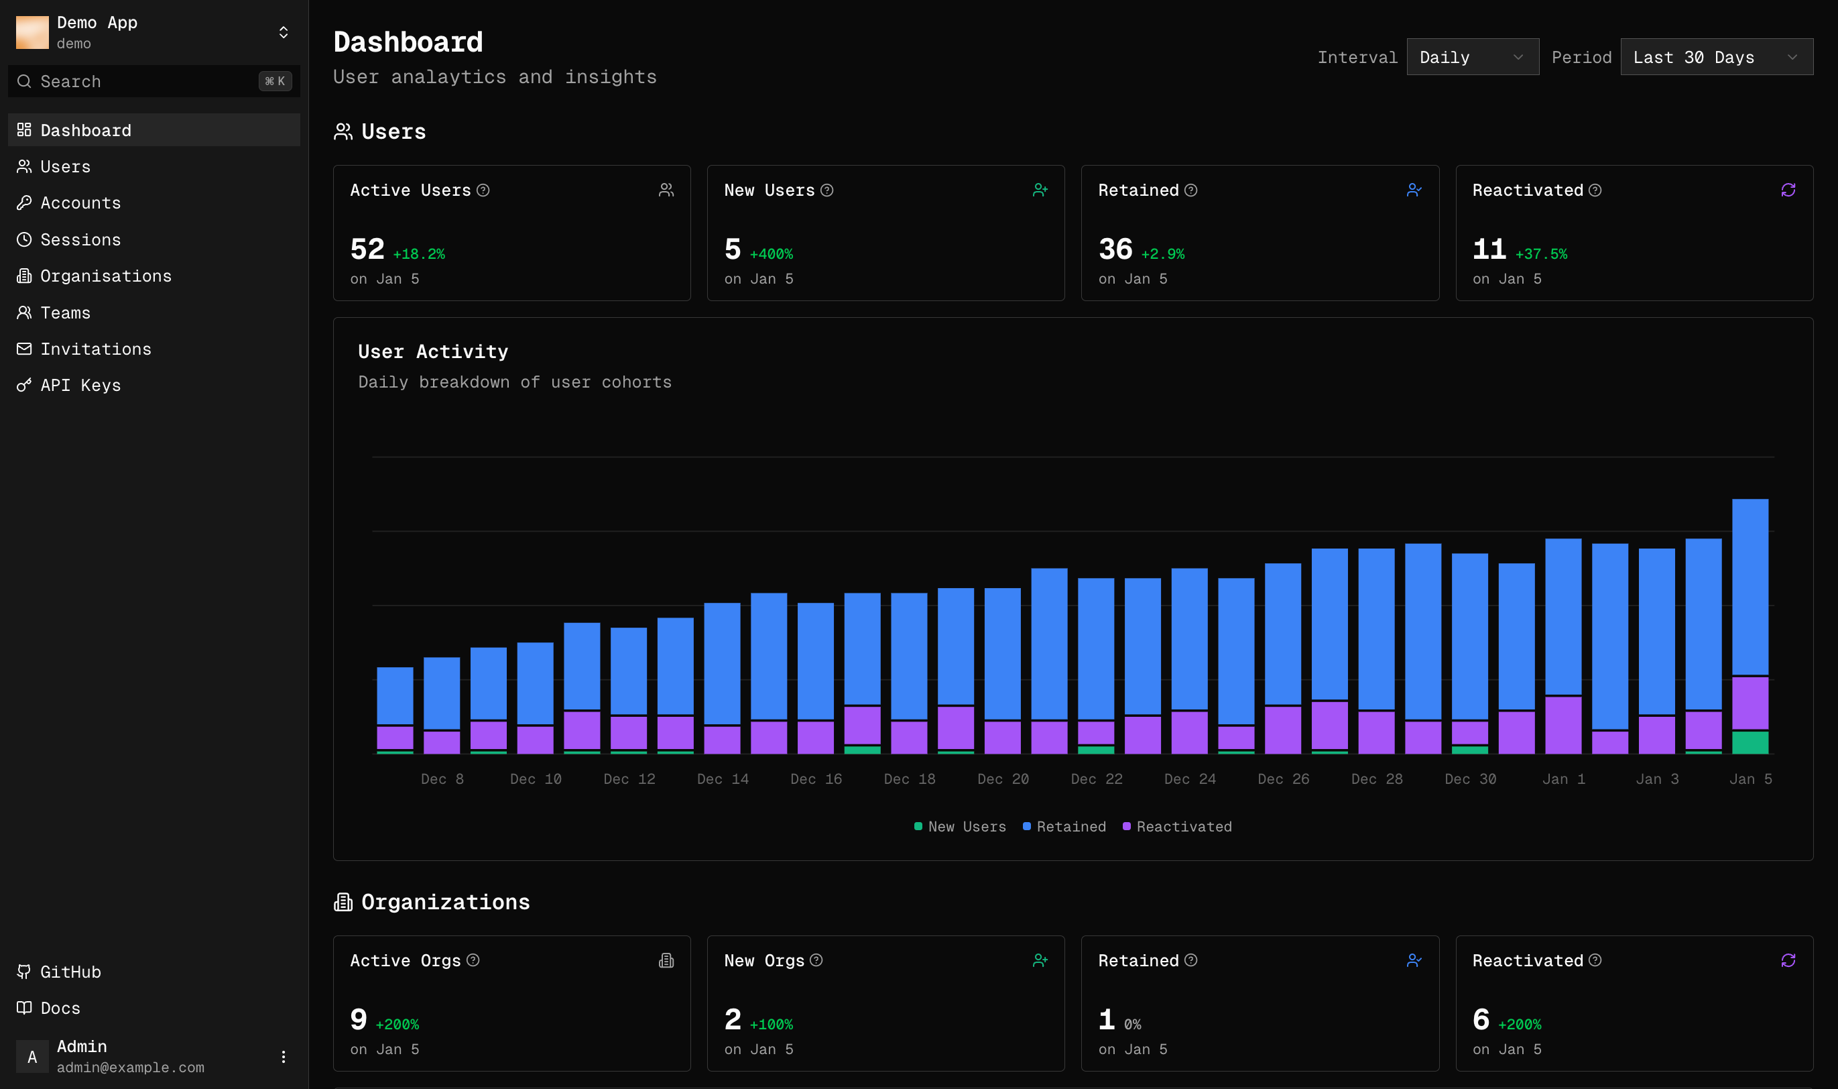Toggle the Reactivated legend item
Viewport: 1838px width, 1089px height.
1177,826
